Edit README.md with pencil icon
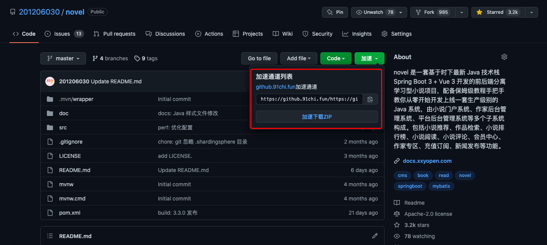The height and width of the screenshot is (245, 547). tap(375, 236)
